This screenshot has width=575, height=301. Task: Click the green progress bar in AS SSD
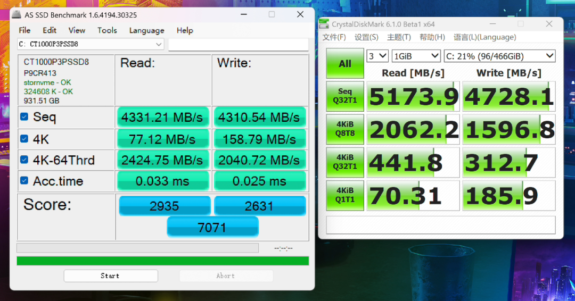coord(163,261)
